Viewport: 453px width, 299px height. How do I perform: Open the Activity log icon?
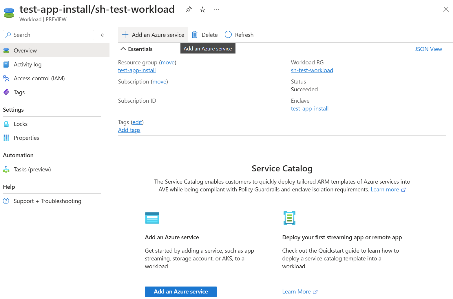pos(6,64)
